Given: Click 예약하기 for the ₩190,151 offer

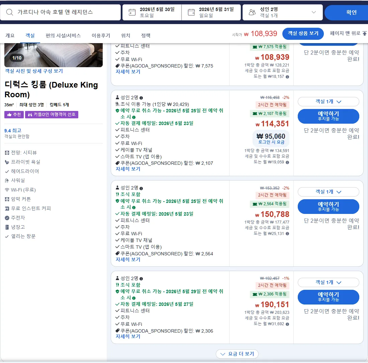Looking at the screenshot, I should (328, 297).
